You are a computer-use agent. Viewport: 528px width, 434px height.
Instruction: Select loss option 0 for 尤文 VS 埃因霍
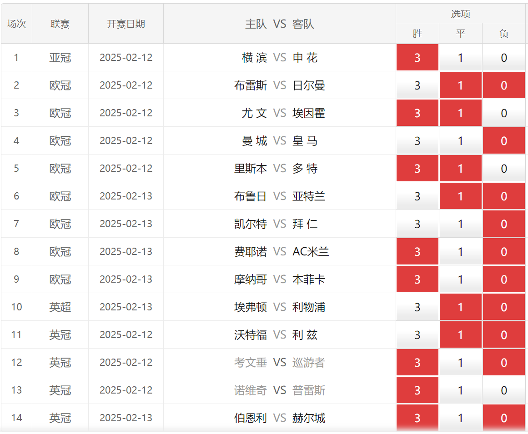504,113
